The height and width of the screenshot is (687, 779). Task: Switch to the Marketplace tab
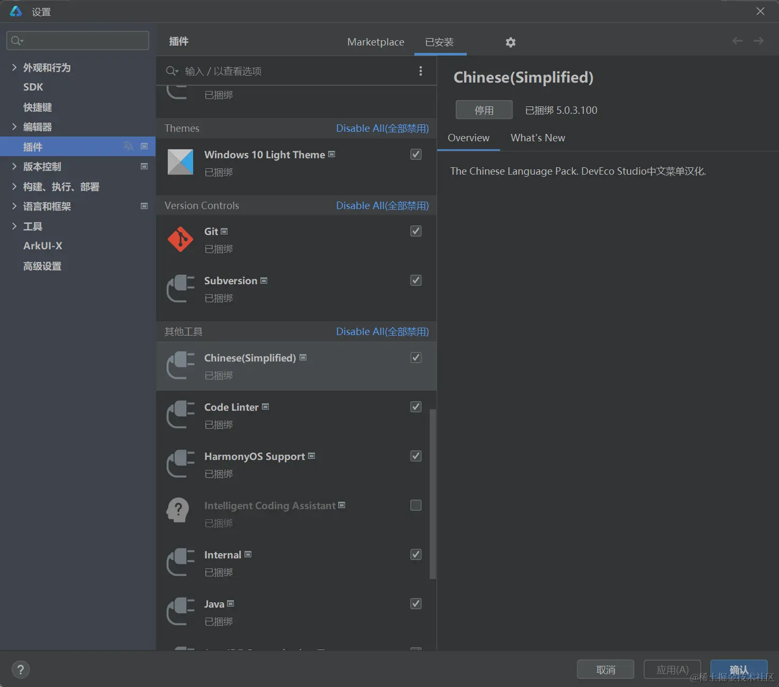(376, 42)
